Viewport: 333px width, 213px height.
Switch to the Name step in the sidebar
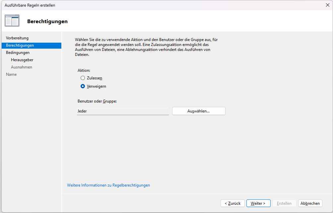[11, 74]
